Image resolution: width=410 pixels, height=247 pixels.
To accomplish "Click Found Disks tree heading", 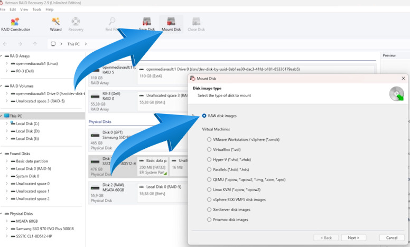I will click(x=20, y=154).
